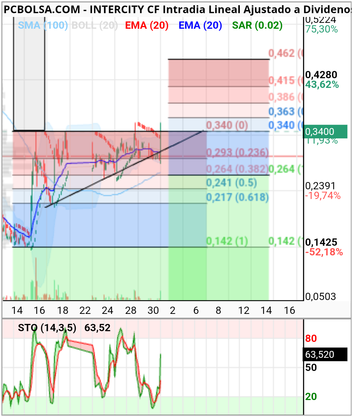Click price axis value 0,0503
Image resolution: width=353 pixels, height=417 pixels.
(x=320, y=297)
